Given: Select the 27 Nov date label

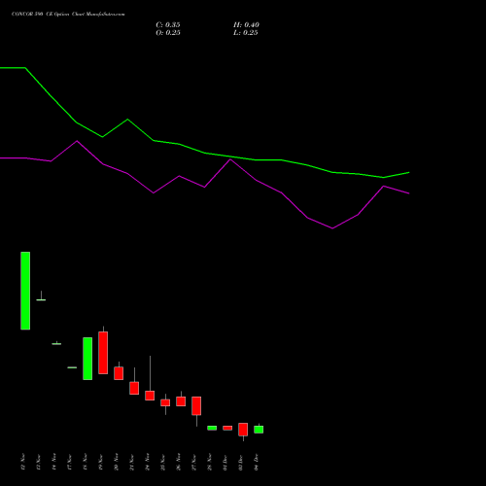Looking at the screenshot, I should click(194, 463).
